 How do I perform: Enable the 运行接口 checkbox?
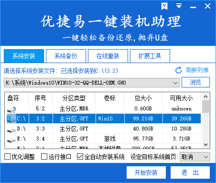point(44,157)
